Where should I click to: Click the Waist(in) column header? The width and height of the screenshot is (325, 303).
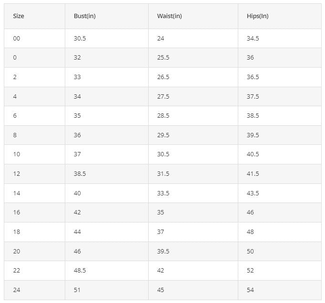(169, 16)
